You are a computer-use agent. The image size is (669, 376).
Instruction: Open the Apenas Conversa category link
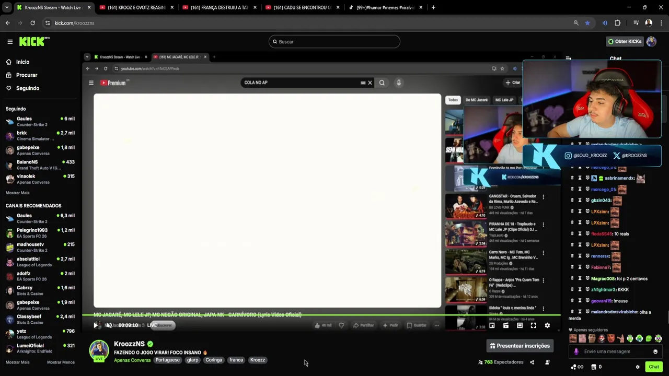click(132, 360)
